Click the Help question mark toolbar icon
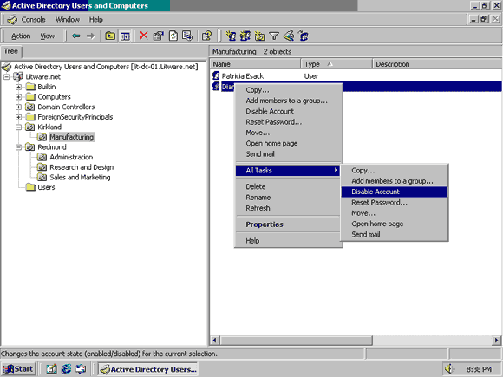The width and height of the screenshot is (503, 377). click(207, 36)
